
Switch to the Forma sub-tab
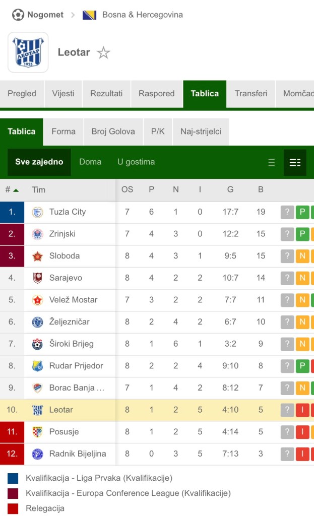tap(64, 132)
